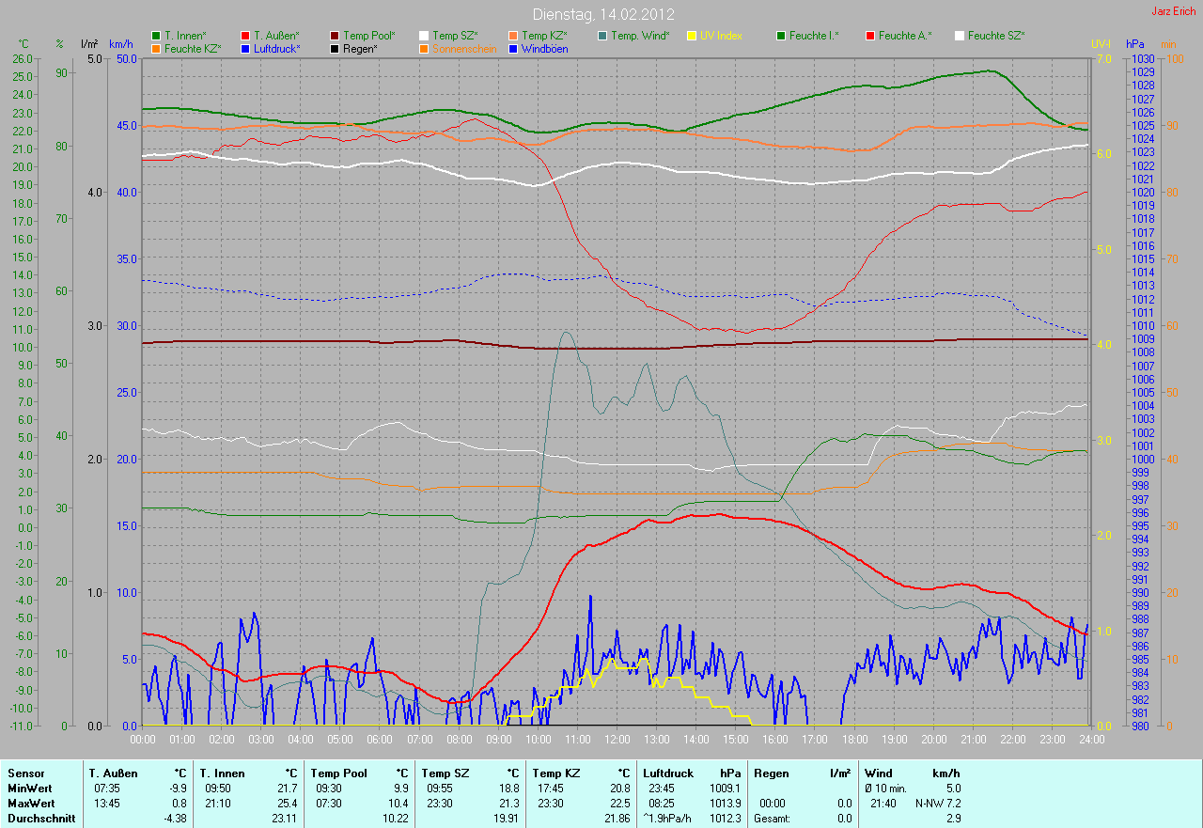
Task: Toggle the Windböen legend entry
Action: (x=543, y=49)
